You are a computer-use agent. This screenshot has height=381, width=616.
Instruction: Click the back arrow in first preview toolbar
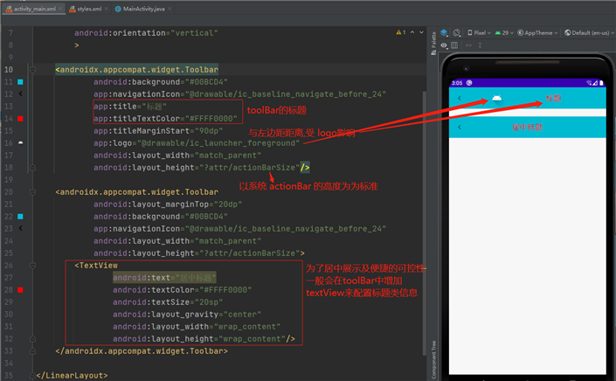pyautogui.click(x=460, y=98)
